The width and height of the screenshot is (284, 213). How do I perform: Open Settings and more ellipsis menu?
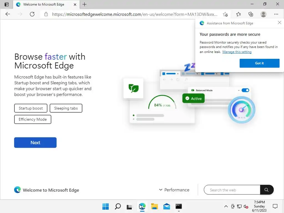276,14
